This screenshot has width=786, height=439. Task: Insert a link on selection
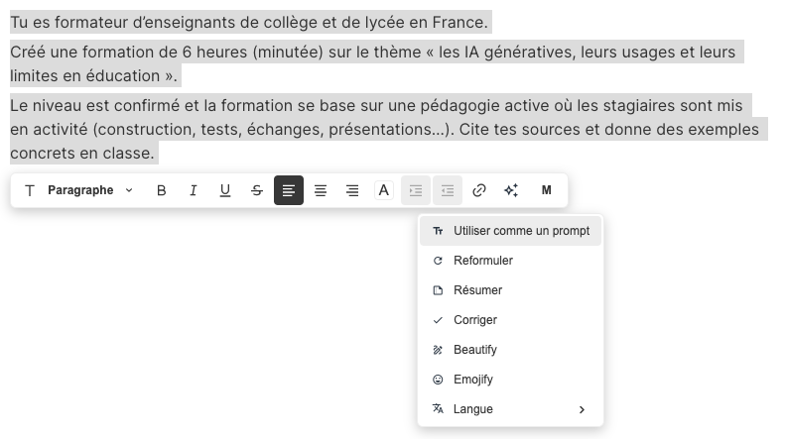click(479, 190)
